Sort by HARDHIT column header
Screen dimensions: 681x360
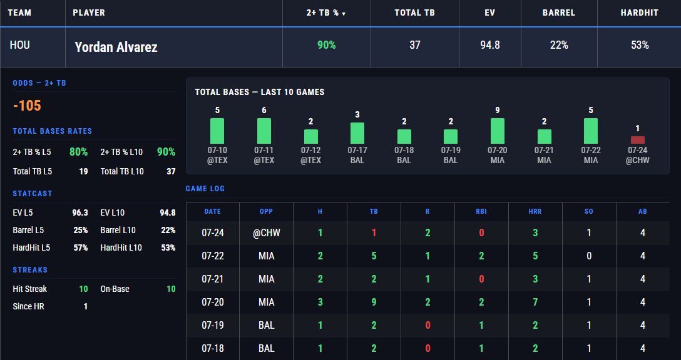point(639,12)
